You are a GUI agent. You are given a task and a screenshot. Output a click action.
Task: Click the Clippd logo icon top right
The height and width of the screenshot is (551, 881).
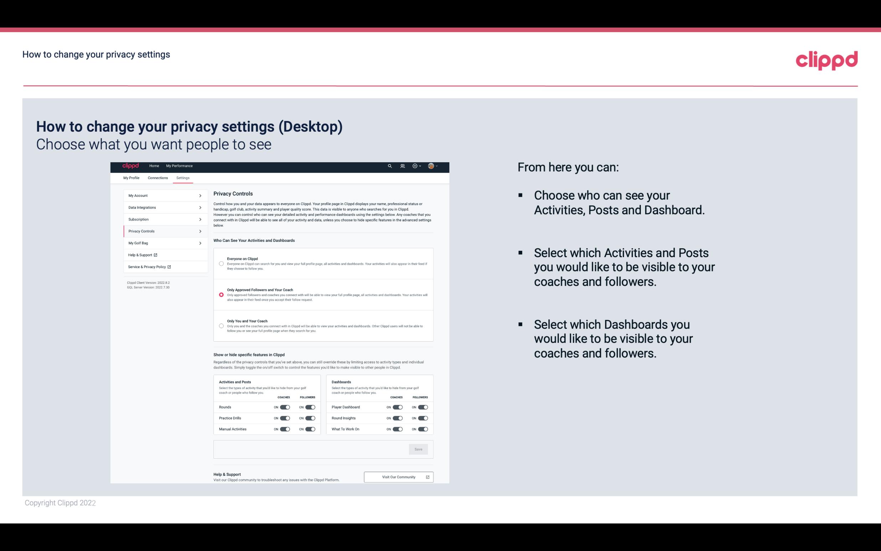click(826, 60)
